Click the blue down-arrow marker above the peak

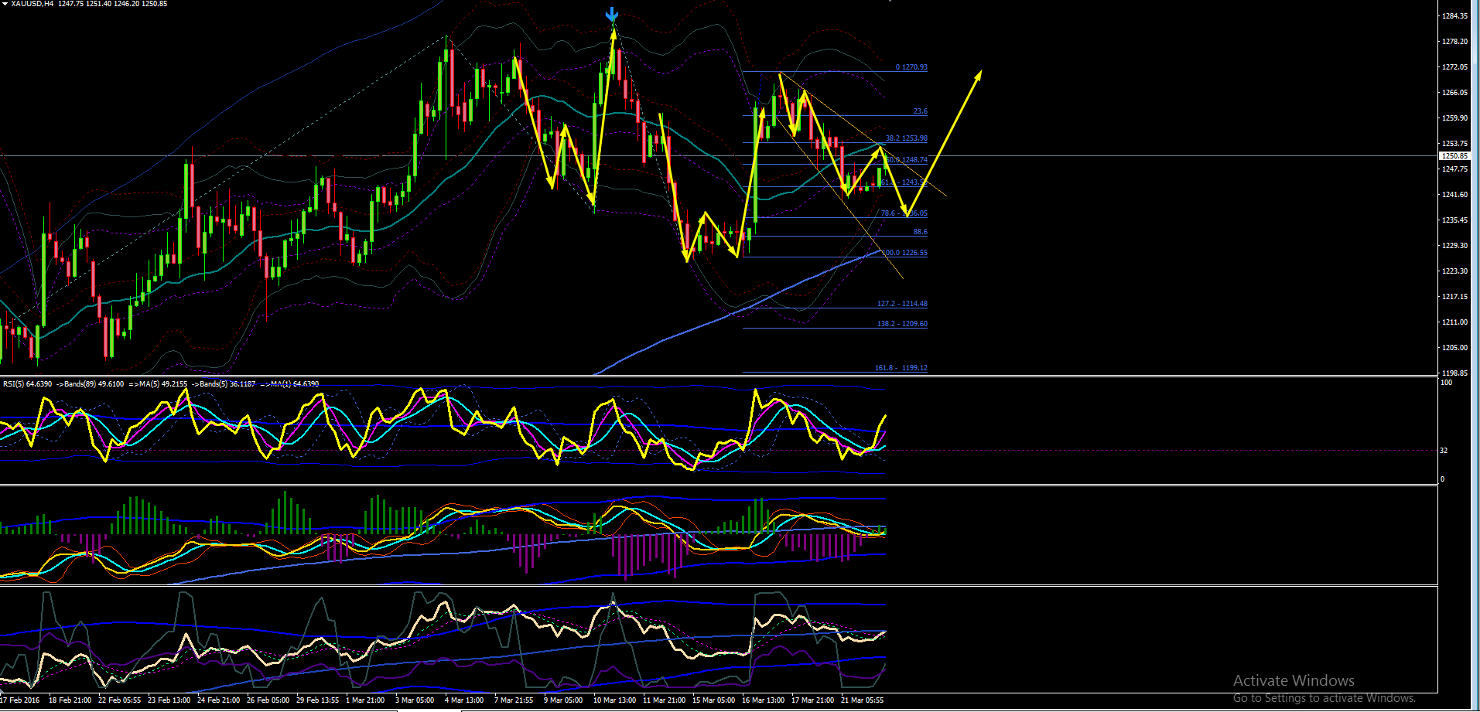tap(612, 15)
